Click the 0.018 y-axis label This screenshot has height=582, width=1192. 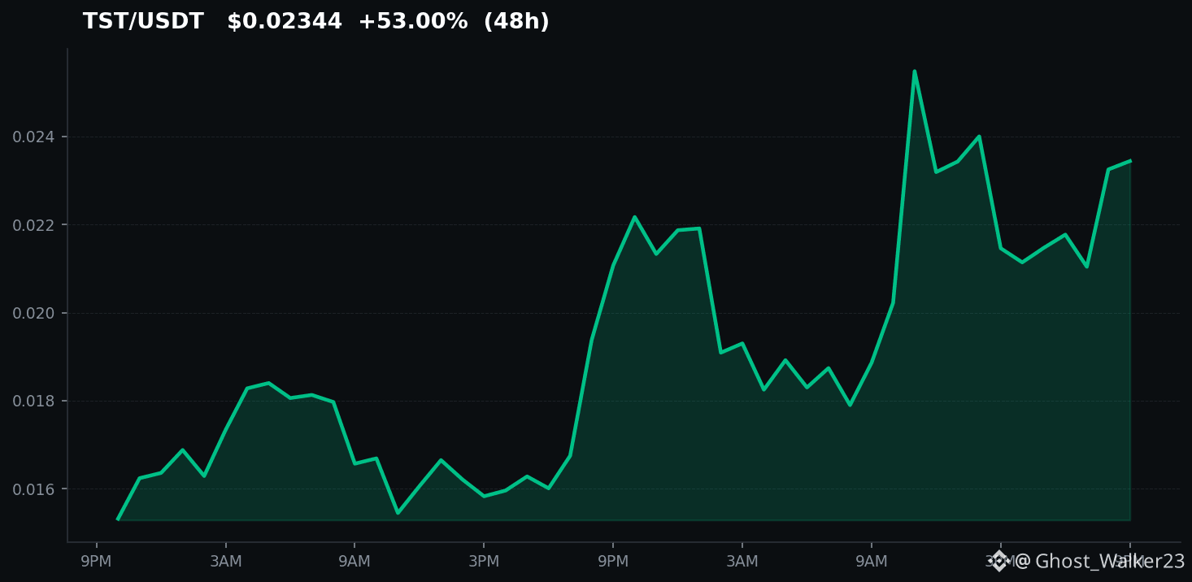(33, 402)
